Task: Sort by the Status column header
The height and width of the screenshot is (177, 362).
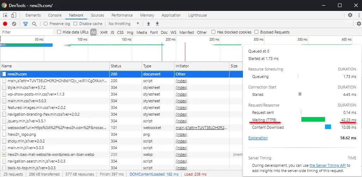Action: (x=125, y=66)
